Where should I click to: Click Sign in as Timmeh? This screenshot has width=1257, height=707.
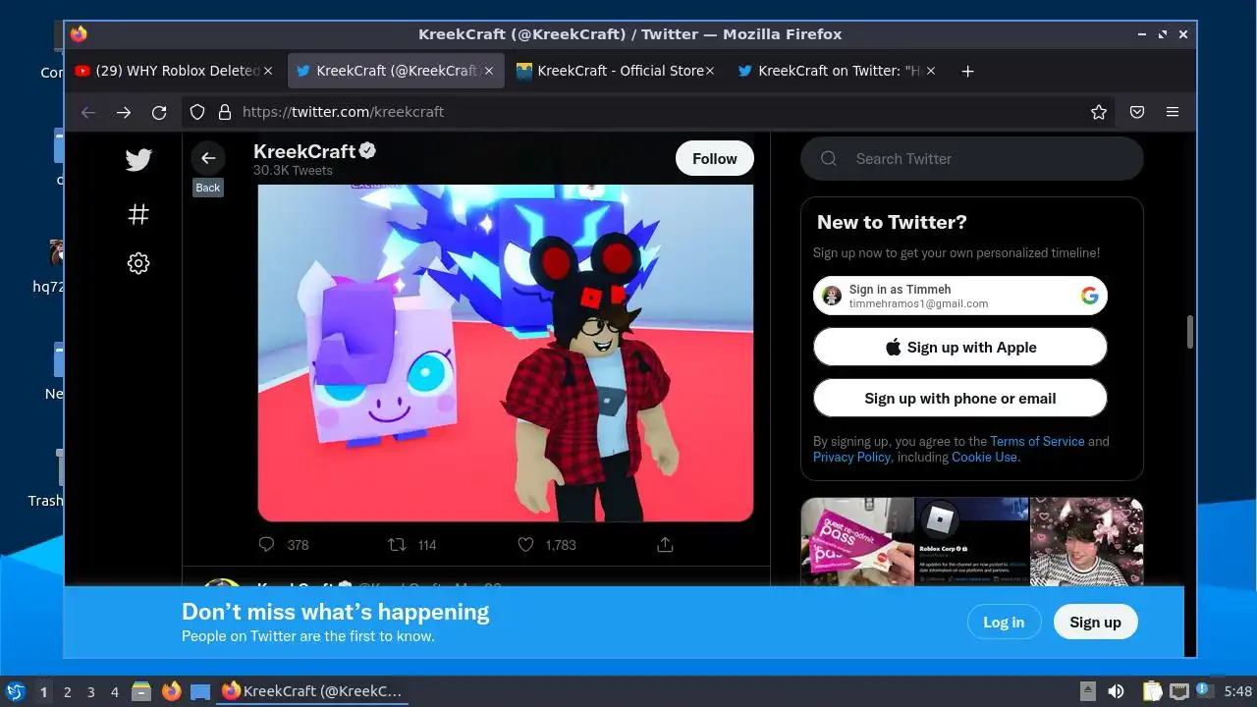[960, 296]
